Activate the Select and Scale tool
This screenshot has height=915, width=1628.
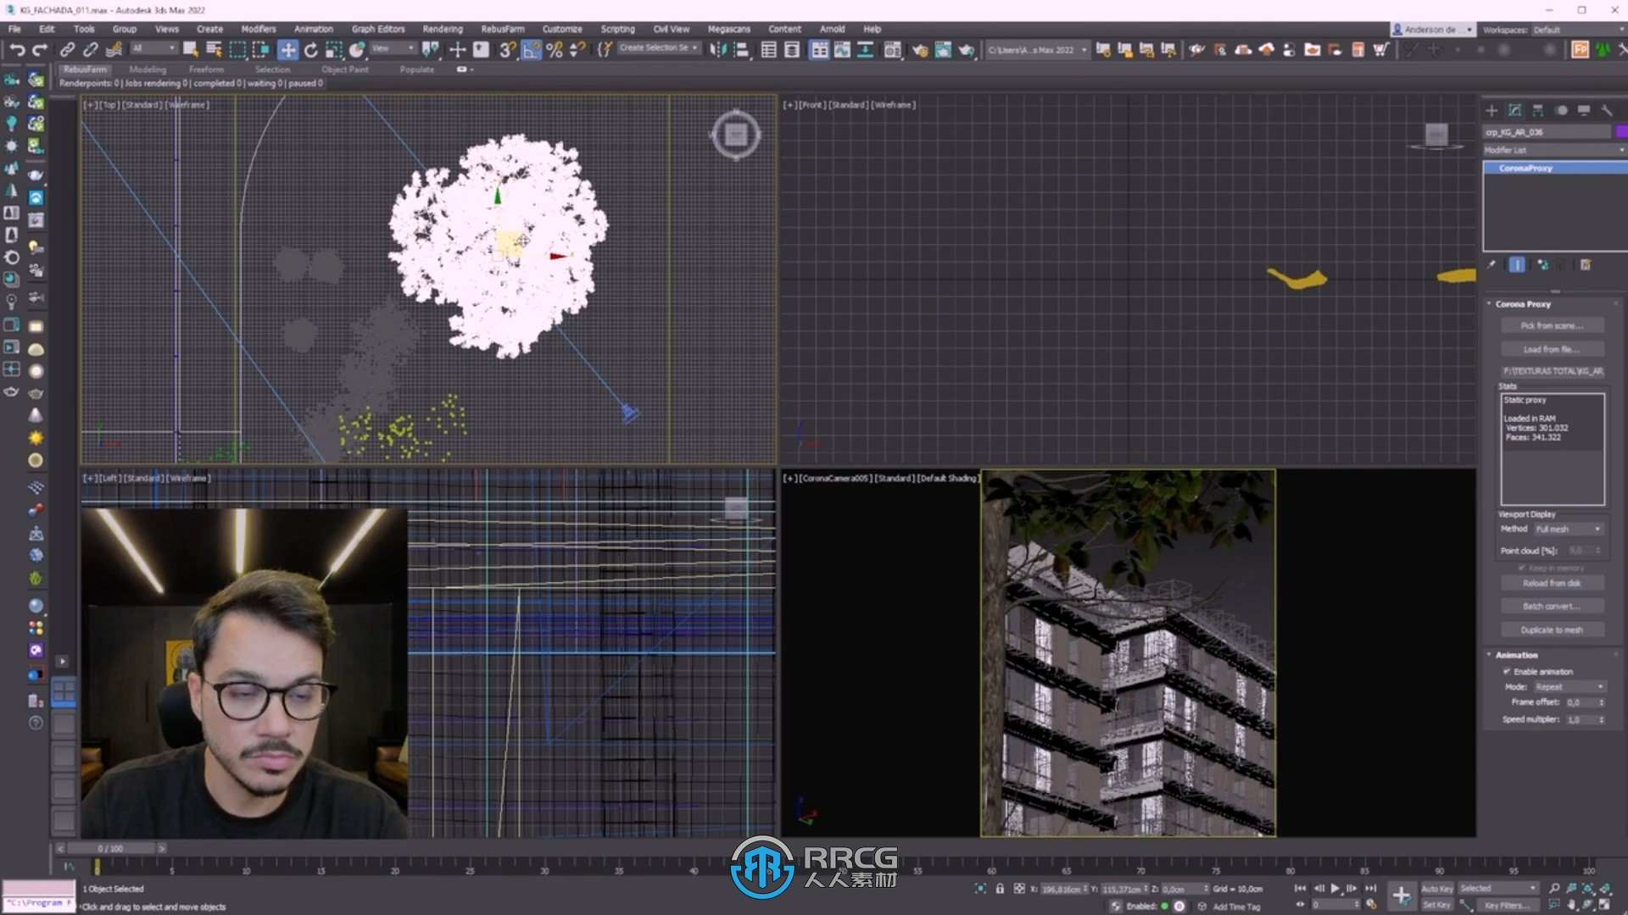point(334,50)
